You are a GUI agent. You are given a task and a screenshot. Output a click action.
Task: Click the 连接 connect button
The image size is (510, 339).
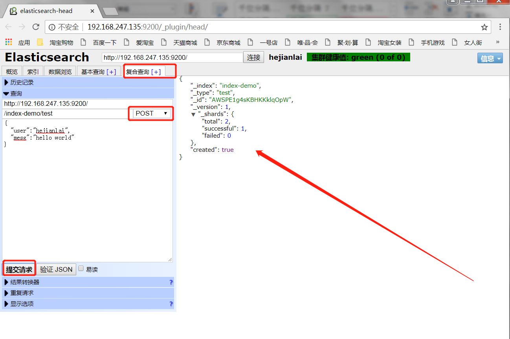pyautogui.click(x=253, y=57)
